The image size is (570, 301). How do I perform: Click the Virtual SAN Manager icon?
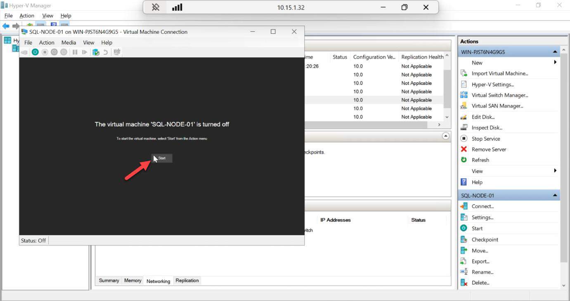click(464, 106)
